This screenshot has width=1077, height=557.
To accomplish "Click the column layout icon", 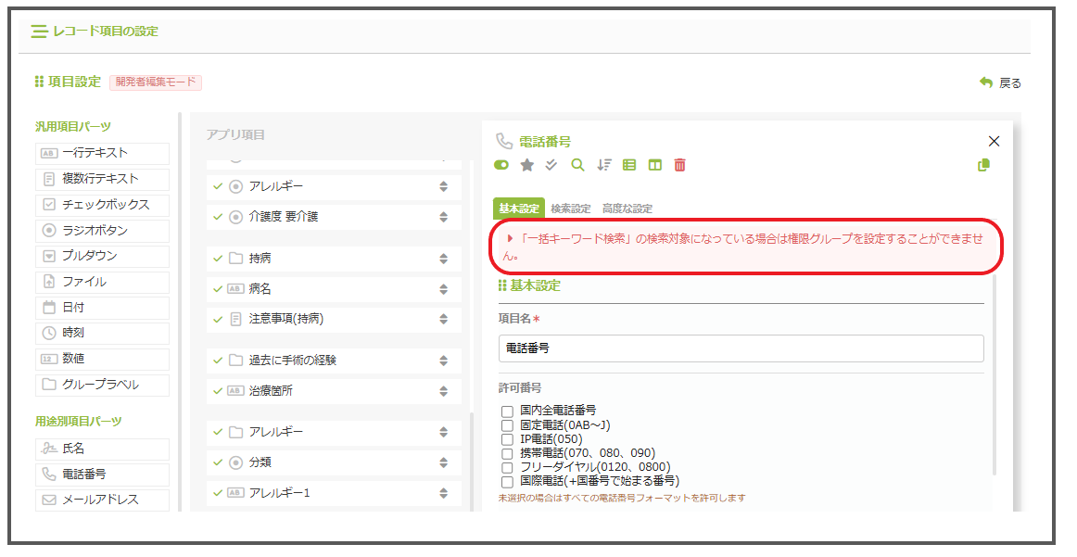I will point(654,165).
